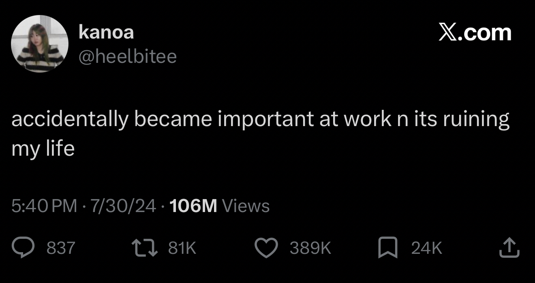Click the 24K bookmarks count

click(x=426, y=248)
